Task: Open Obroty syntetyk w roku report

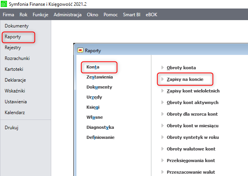Action: (193, 137)
